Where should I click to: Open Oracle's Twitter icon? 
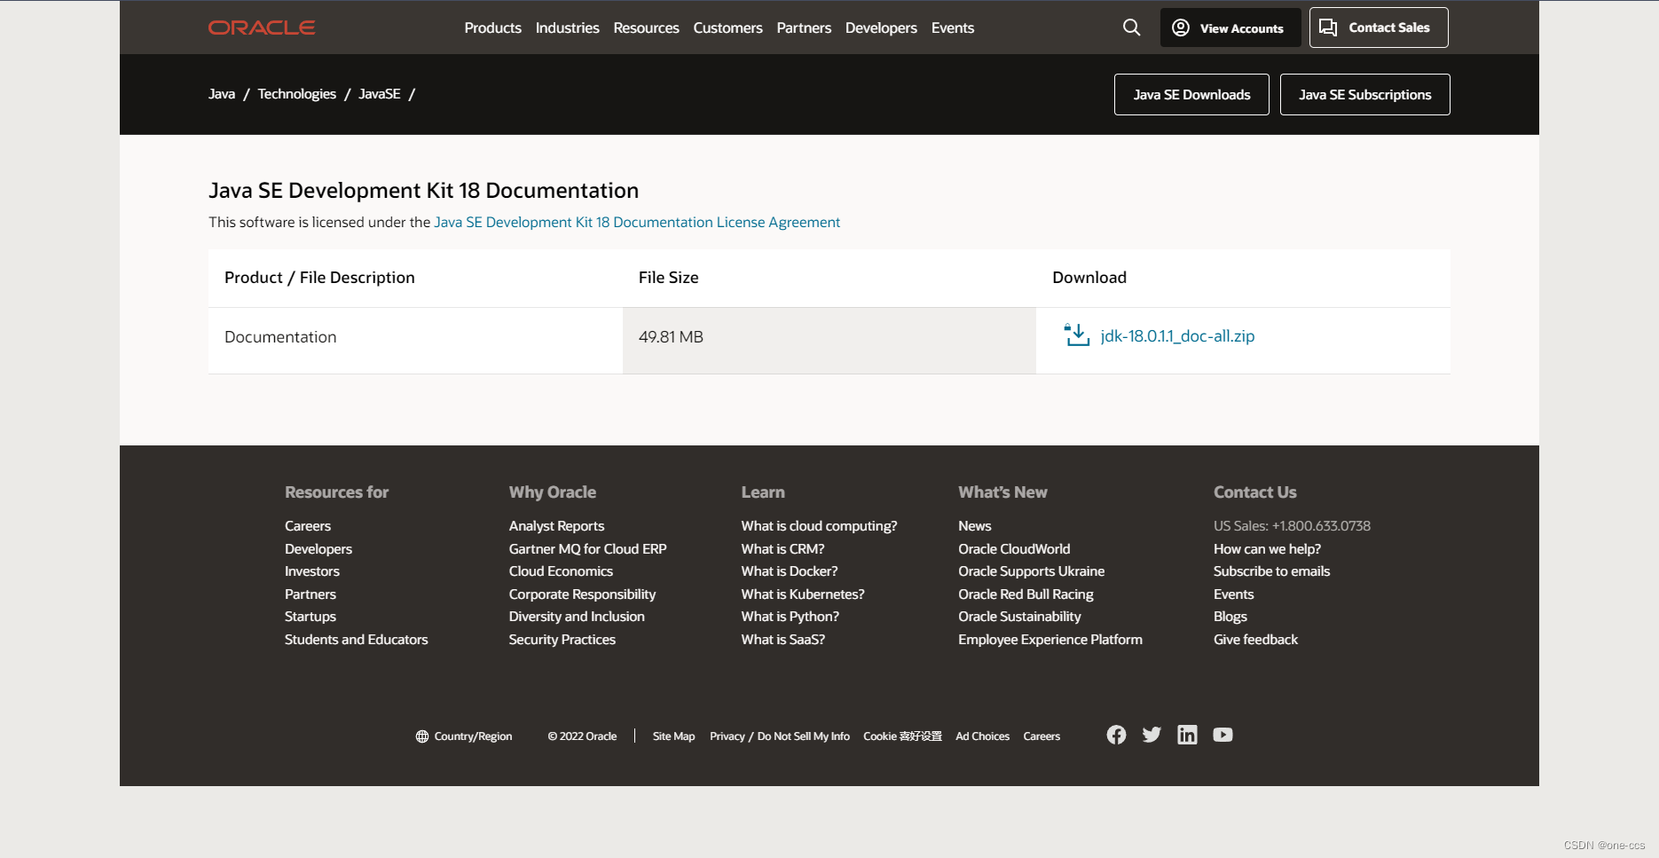click(1152, 735)
